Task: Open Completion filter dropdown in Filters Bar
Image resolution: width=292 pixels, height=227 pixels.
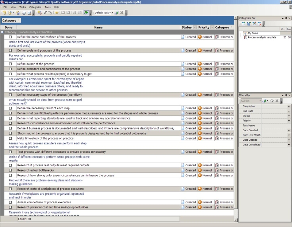Action: 289,106
